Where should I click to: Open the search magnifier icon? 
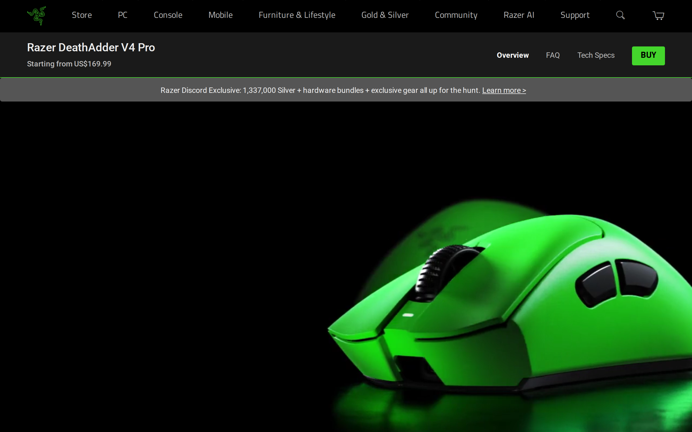point(620,15)
